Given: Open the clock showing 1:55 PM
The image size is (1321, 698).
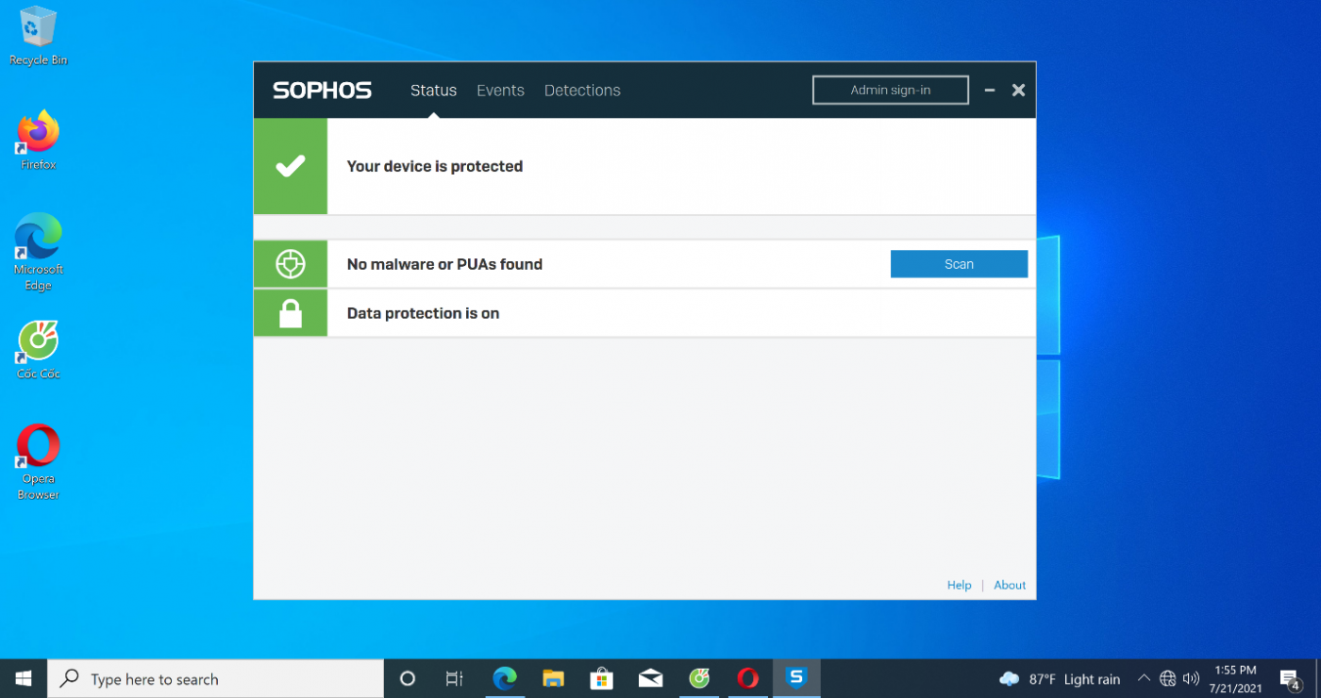Looking at the screenshot, I should point(1235,679).
